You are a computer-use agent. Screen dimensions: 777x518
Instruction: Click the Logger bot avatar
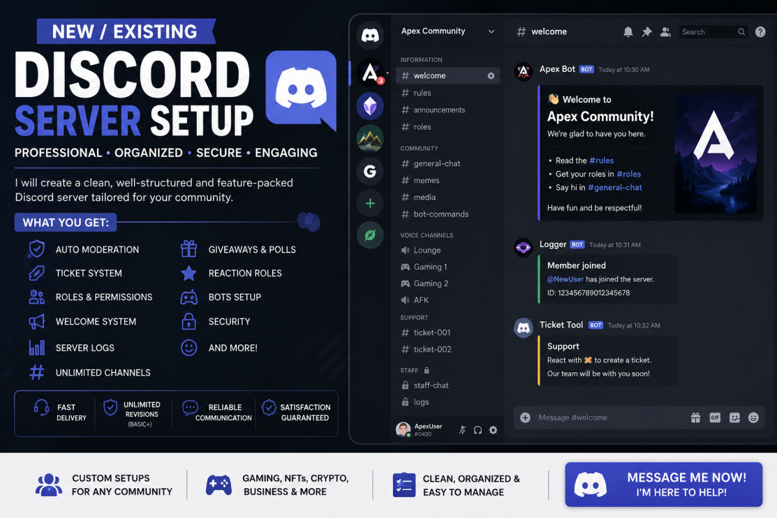click(523, 247)
